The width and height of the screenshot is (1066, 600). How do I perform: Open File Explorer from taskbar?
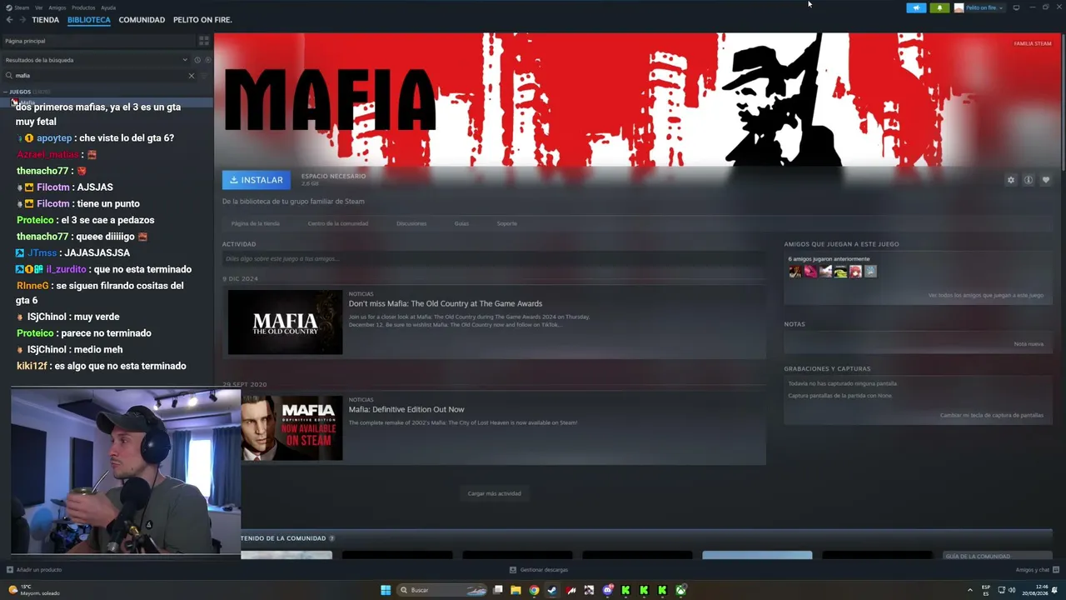516,590
